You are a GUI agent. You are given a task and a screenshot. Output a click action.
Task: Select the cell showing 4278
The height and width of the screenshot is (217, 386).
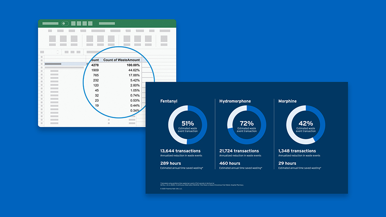(x=94, y=65)
